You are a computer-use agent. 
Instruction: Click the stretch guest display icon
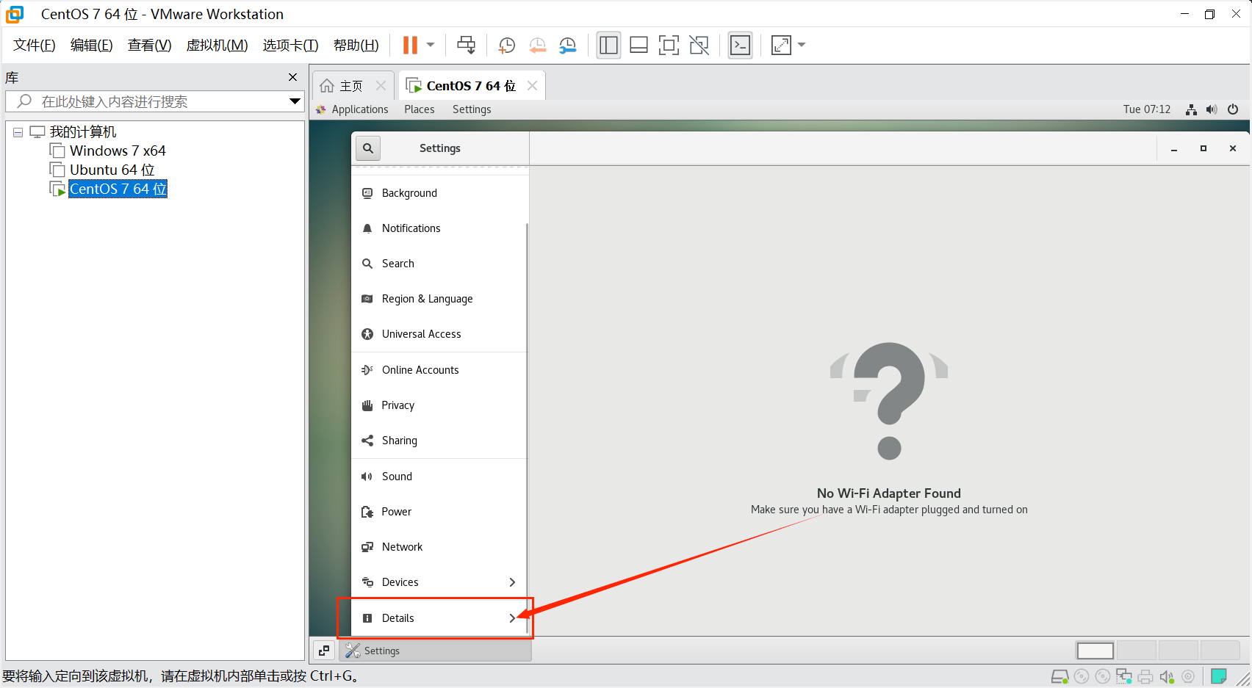tap(781, 46)
